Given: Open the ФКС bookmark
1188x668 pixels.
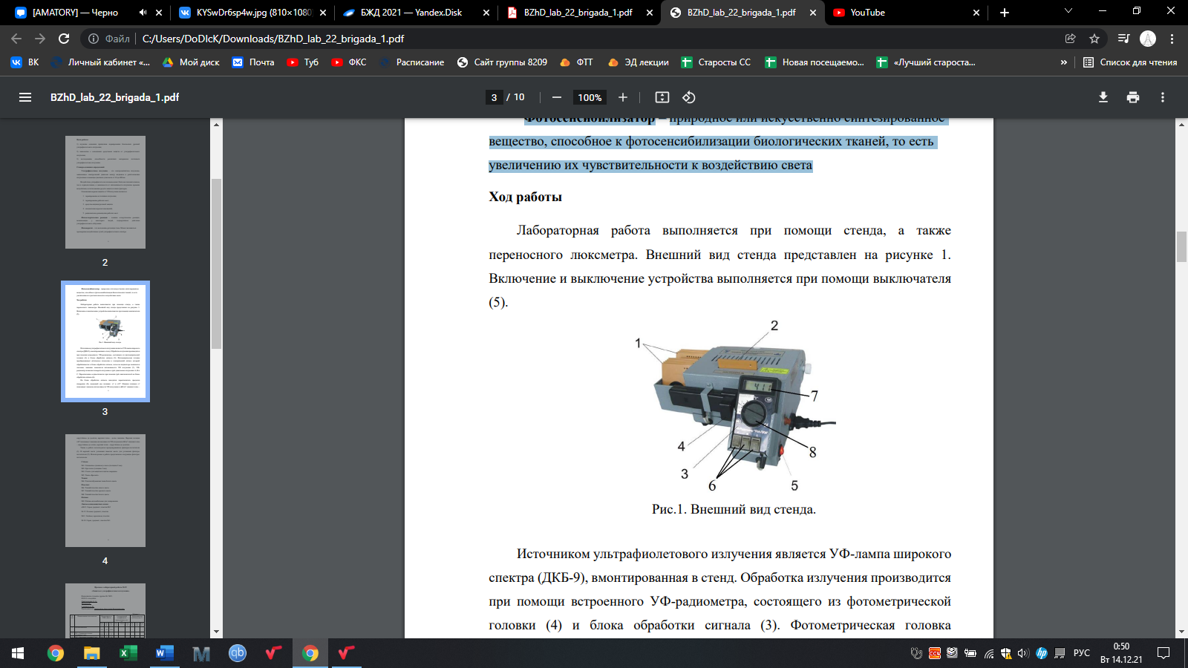Looking at the screenshot, I should tap(349, 62).
